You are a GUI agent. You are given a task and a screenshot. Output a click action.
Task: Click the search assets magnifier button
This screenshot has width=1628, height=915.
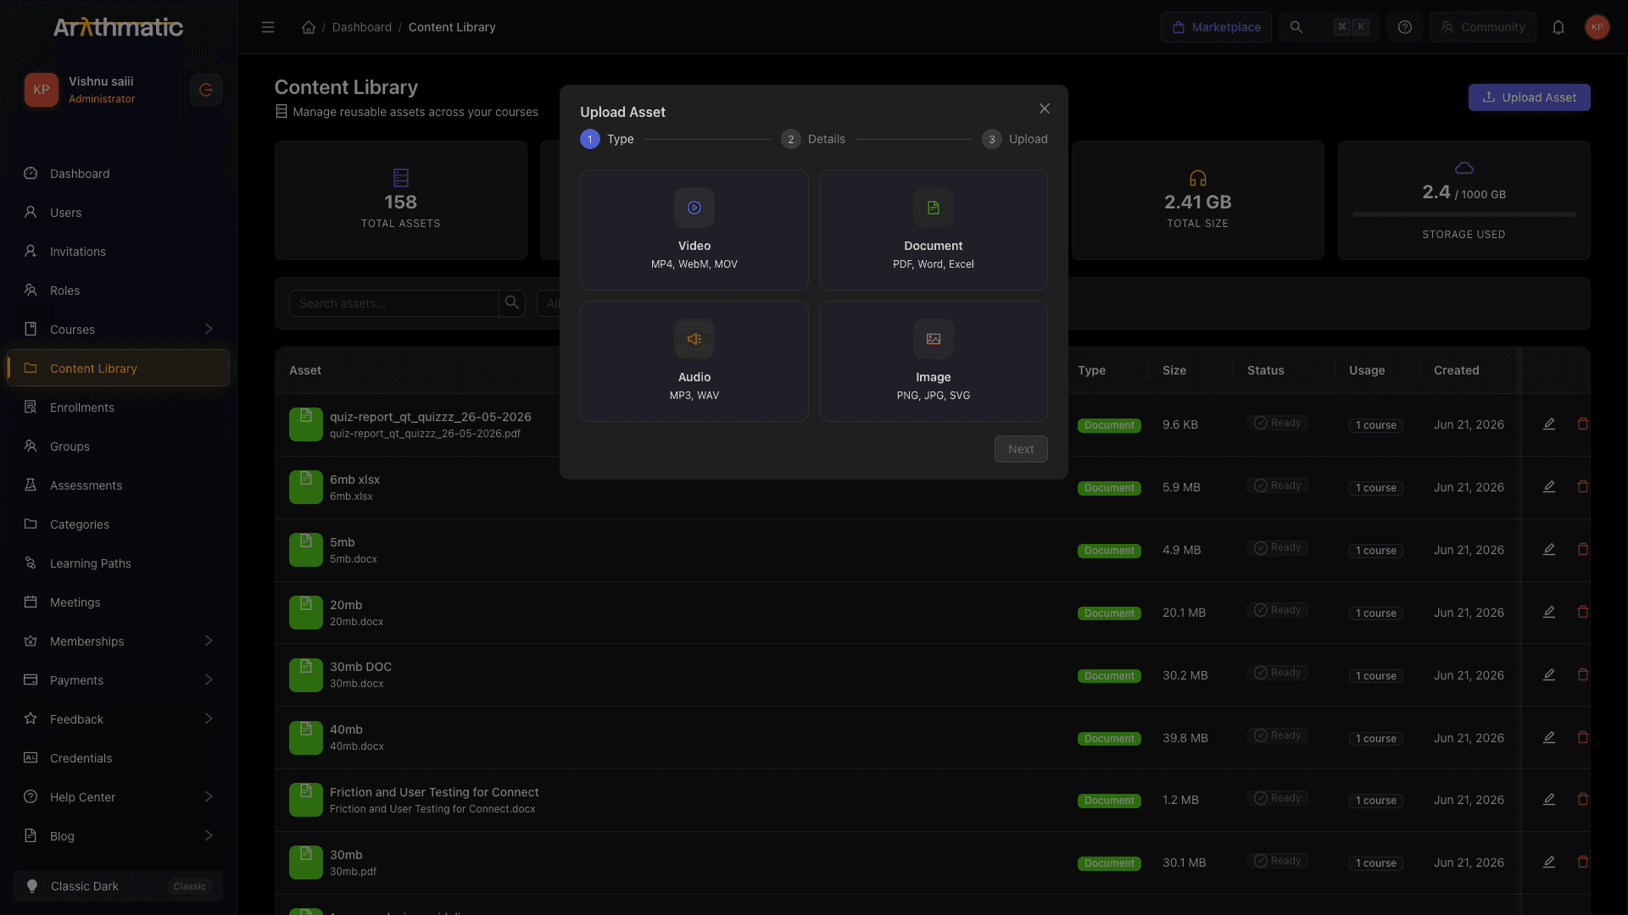pos(512,303)
